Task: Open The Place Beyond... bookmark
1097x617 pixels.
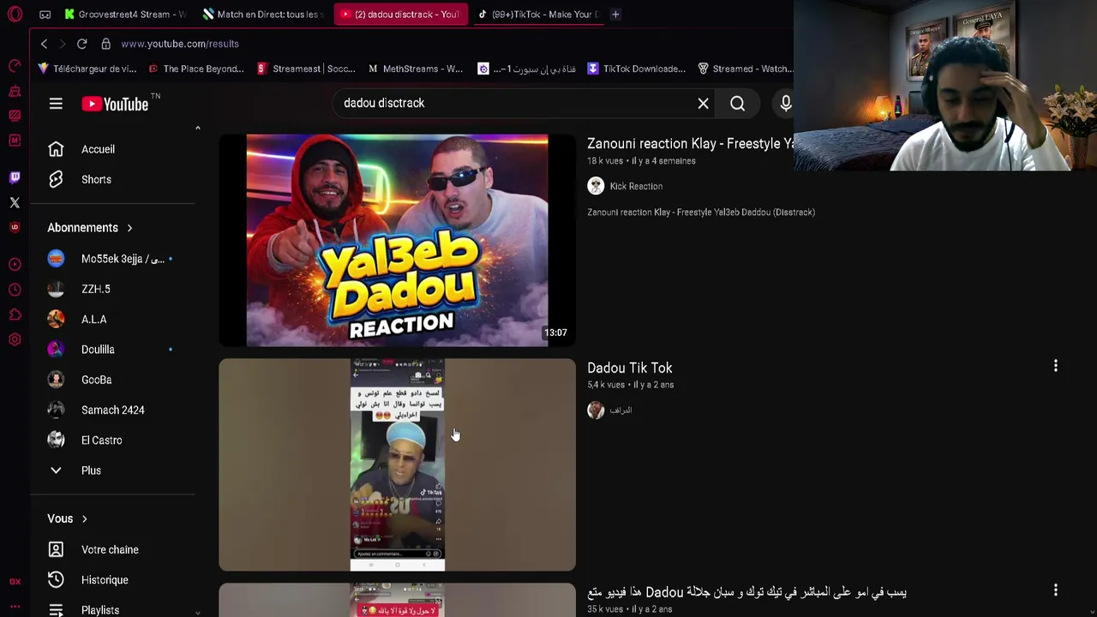Action: [x=196, y=69]
